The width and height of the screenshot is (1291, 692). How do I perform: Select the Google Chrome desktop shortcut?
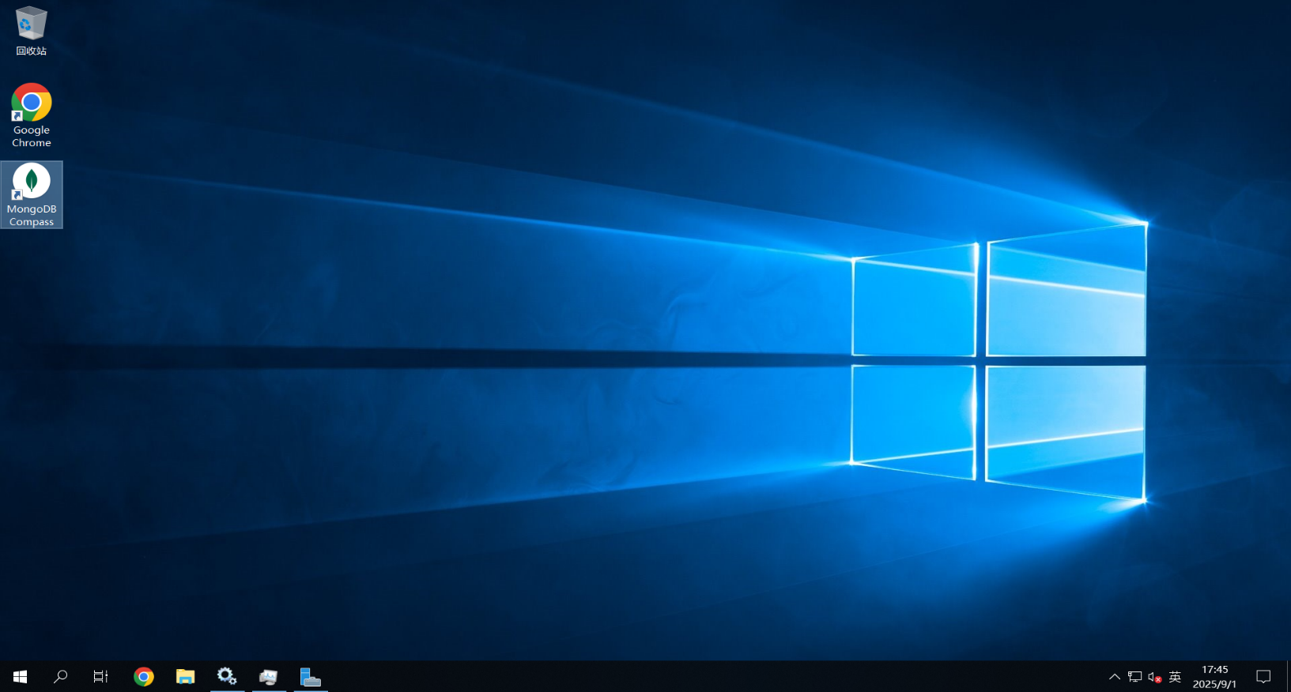[31, 115]
